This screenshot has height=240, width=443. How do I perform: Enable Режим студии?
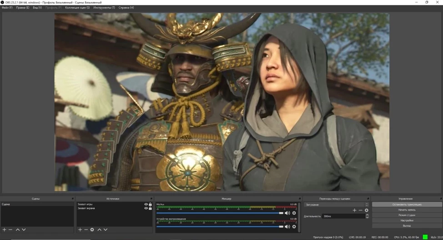pyautogui.click(x=407, y=215)
